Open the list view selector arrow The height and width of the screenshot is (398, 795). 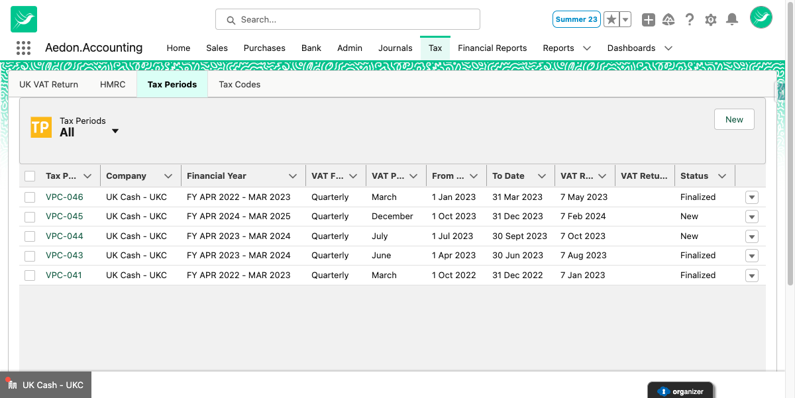pos(115,131)
